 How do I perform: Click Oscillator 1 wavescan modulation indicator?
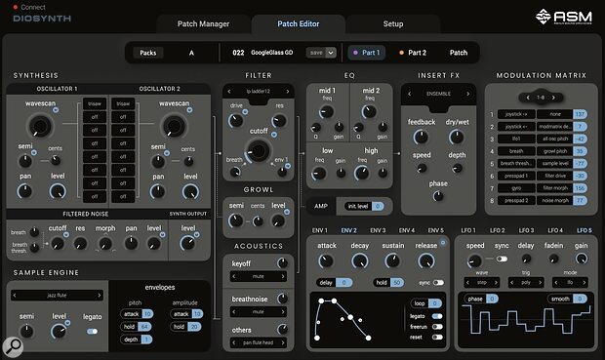(56, 110)
